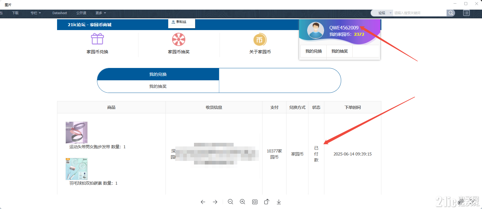Click the image translate icon at bottom right
482x209 pixels.
click(461, 201)
